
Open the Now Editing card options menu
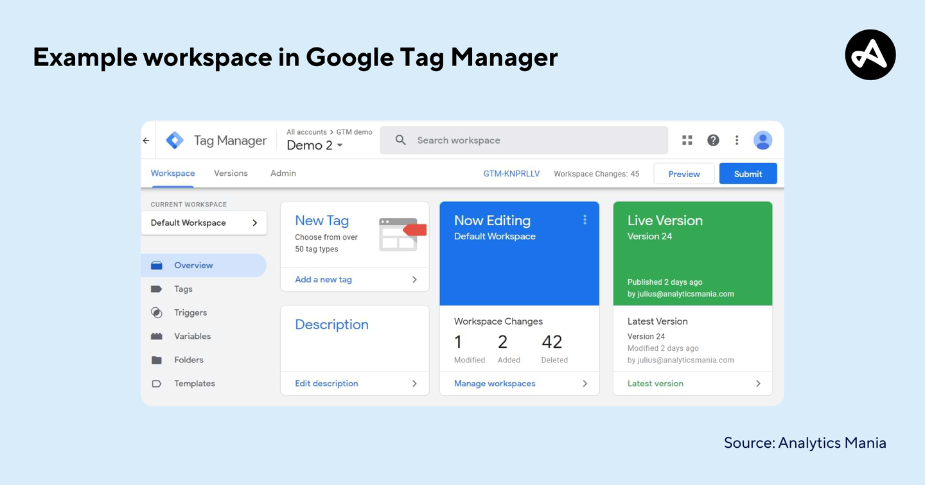585,219
